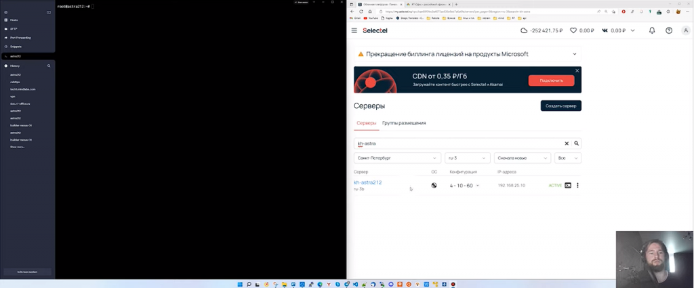Switch to Группы размещения tab
This screenshot has height=288, width=694.
(404, 123)
